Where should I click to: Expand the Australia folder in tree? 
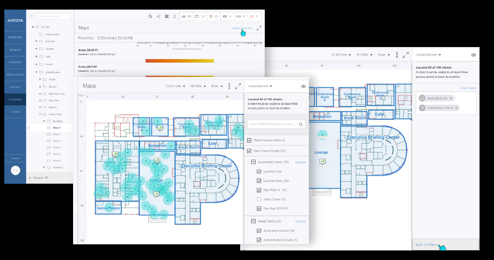coord(37,41)
